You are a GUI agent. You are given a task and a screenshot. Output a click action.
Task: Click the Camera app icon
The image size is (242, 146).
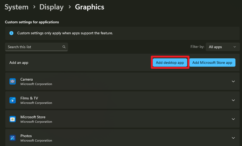click(x=12, y=81)
